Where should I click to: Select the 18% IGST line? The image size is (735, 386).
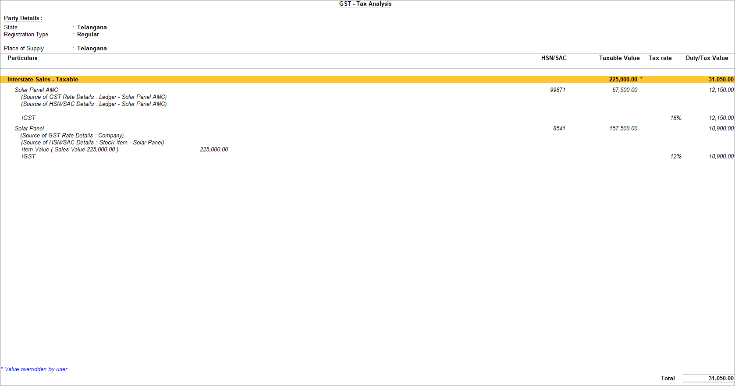[367, 118]
